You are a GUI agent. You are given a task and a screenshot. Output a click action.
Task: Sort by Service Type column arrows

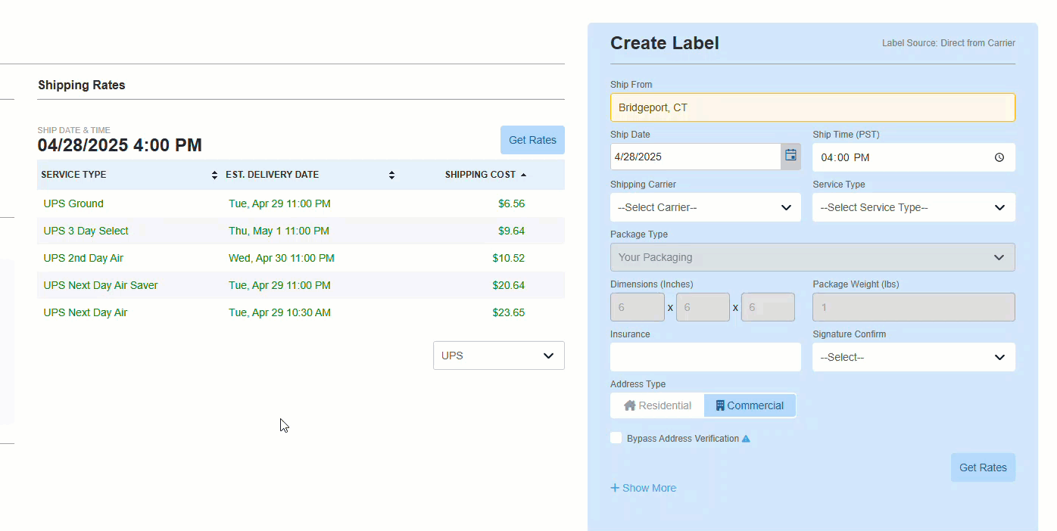click(215, 175)
